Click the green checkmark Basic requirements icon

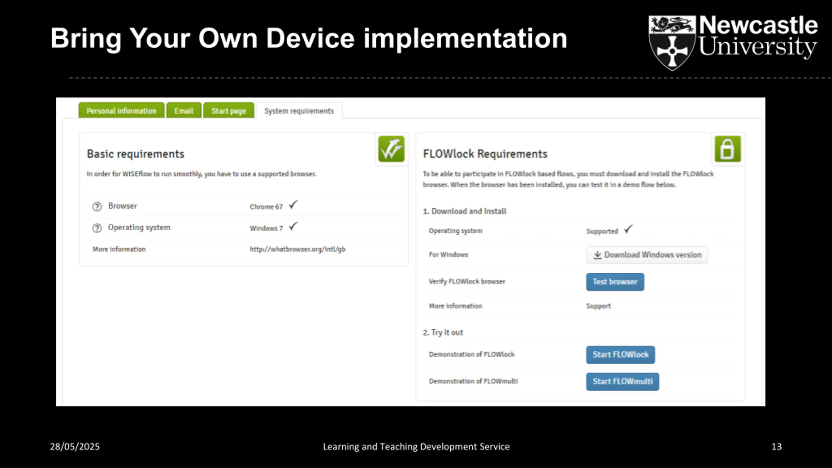tap(391, 149)
